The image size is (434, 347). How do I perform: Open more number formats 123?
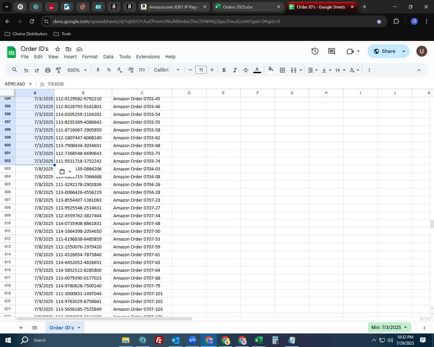(x=142, y=70)
